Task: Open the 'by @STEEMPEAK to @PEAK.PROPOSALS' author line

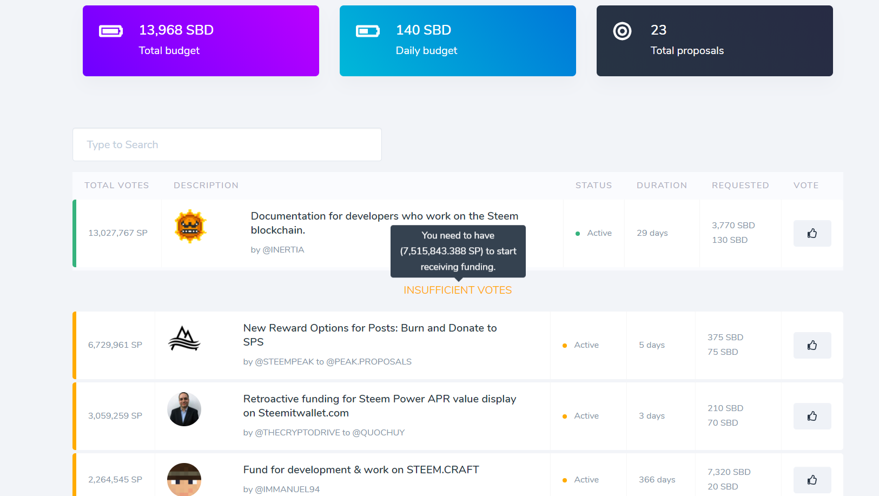Action: tap(327, 362)
